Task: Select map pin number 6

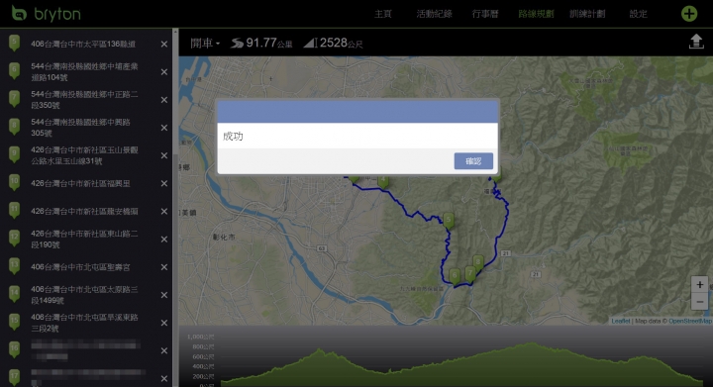Action: click(455, 276)
